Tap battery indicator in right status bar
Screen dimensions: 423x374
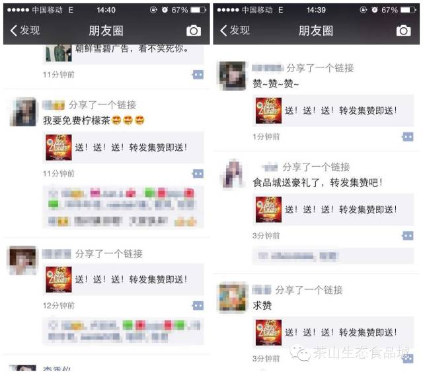coord(408,11)
